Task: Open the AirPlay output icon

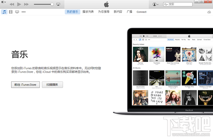Action: click(x=58, y=4)
